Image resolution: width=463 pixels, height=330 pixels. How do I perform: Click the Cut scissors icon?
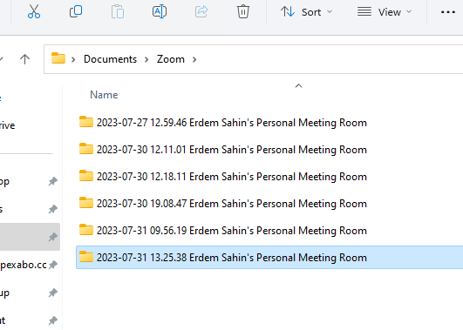pos(34,12)
